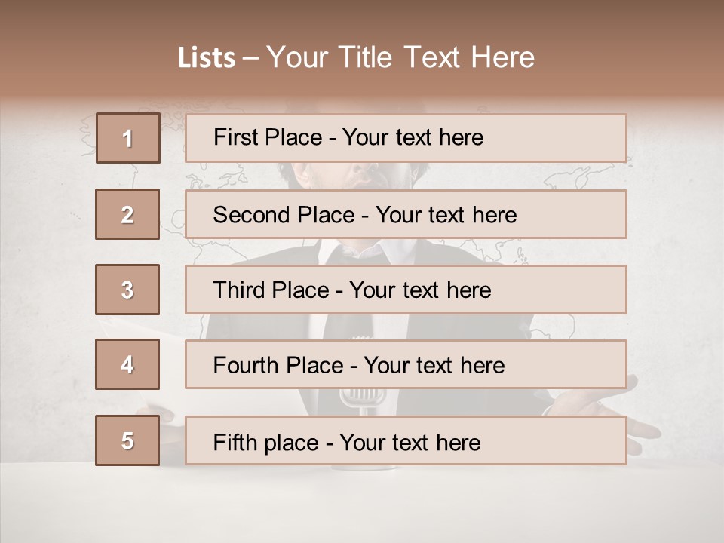Click the words 'First Place'
This screenshot has height=543, width=724.
(x=268, y=137)
